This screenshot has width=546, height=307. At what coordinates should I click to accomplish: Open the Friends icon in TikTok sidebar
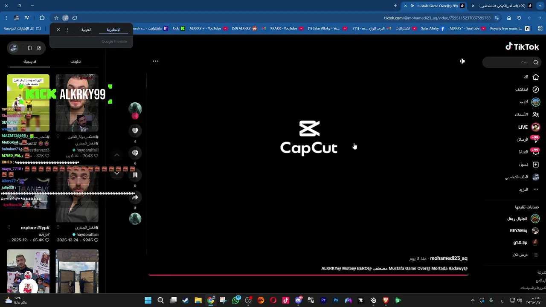[x=536, y=114]
